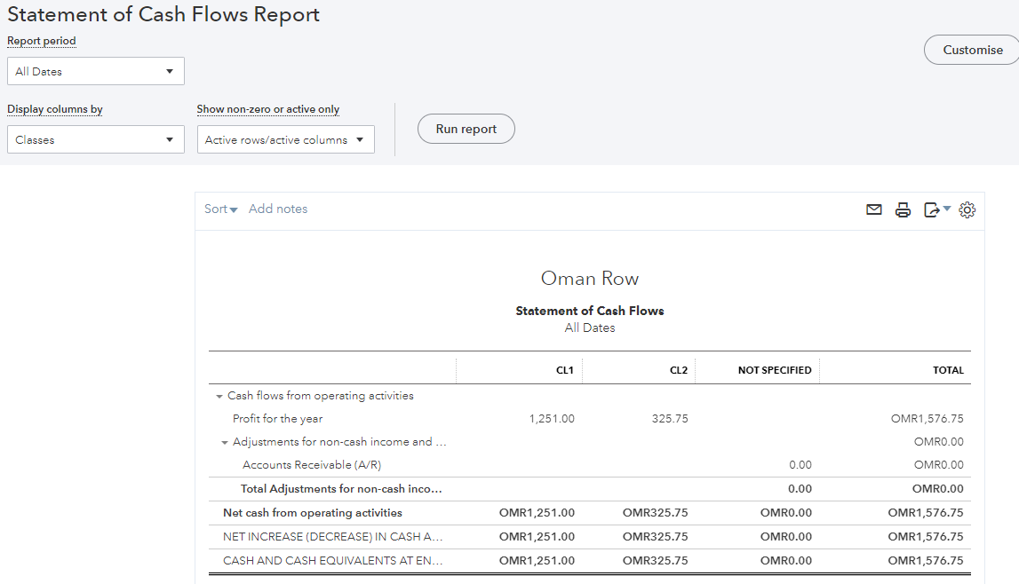Expand the export dropdown arrow
The width and height of the screenshot is (1019, 584).
tap(947, 209)
